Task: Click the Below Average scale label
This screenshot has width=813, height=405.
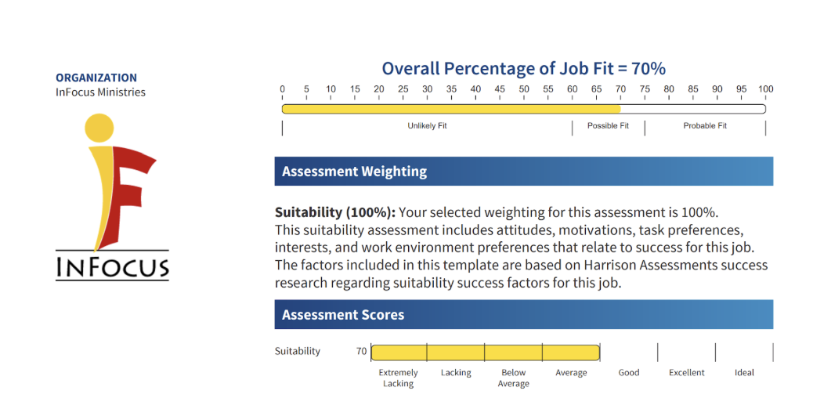Action: point(514,378)
